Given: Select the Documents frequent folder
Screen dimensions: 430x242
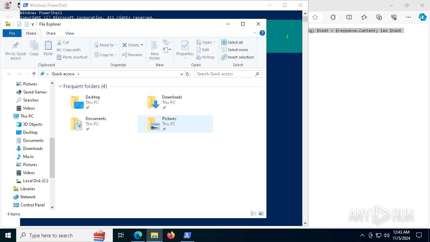Looking at the screenshot, I should (99, 124).
